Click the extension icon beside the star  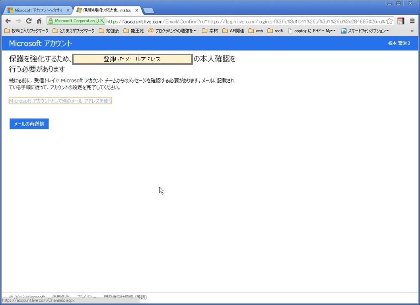point(401,21)
